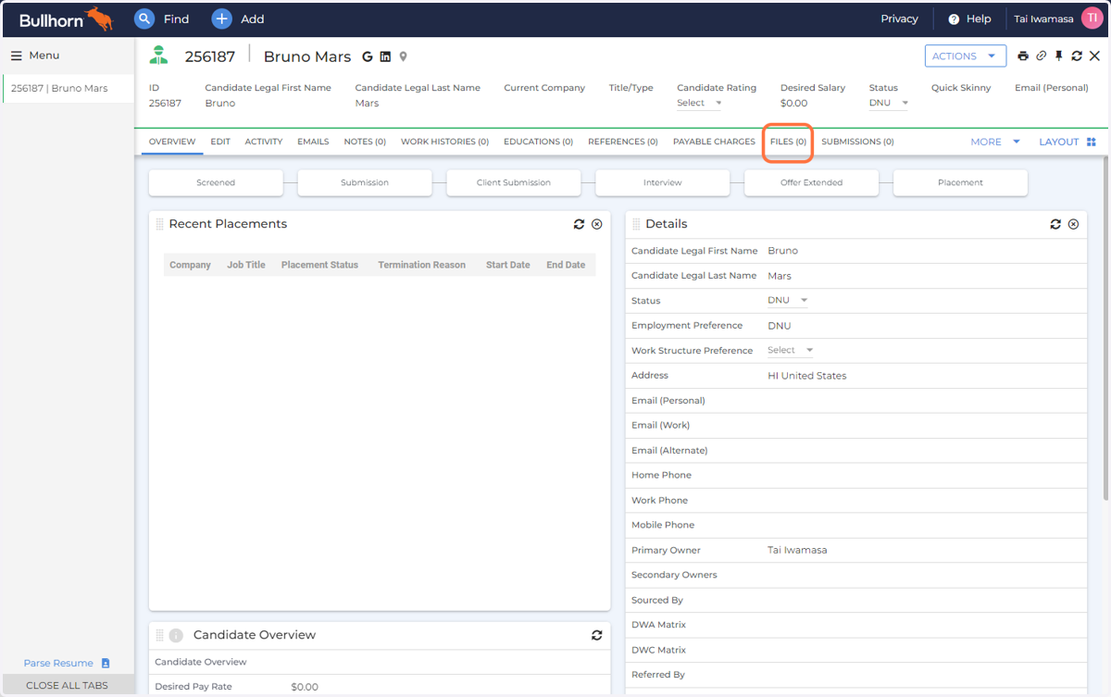The height and width of the screenshot is (697, 1111).
Task: Click the Placement stage button
Action: pos(960,182)
